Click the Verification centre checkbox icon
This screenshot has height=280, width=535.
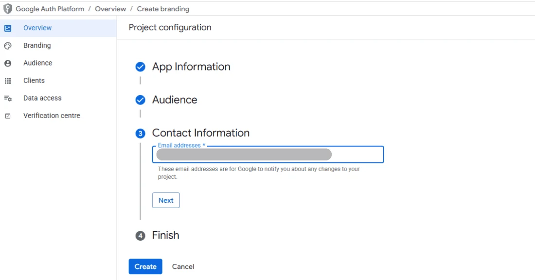8,116
